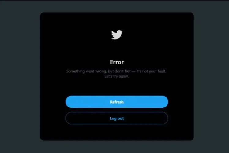Select the Twitter logo at the dialog top
This screenshot has height=153, width=229.
(117, 35)
